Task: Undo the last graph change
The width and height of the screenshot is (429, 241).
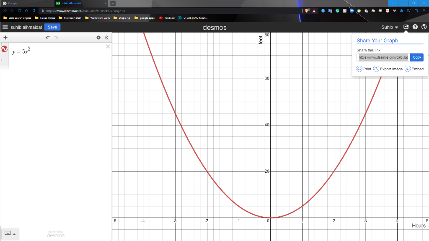Action: pos(47,37)
